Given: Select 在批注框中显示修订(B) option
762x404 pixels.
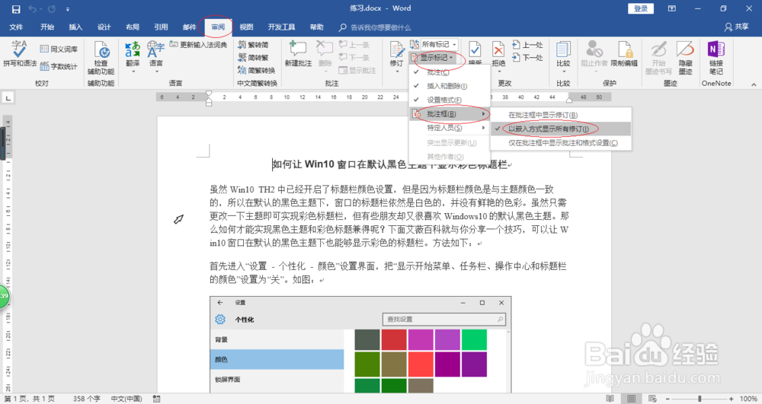Looking at the screenshot, I should (x=561, y=115).
